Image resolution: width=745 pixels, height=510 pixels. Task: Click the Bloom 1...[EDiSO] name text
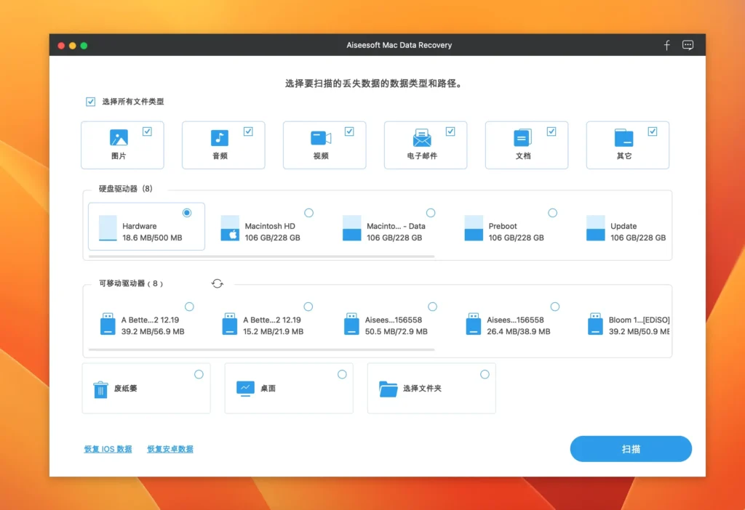[639, 320]
